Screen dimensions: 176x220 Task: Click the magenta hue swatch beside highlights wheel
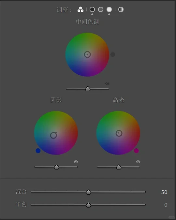pyautogui.click(x=136, y=151)
